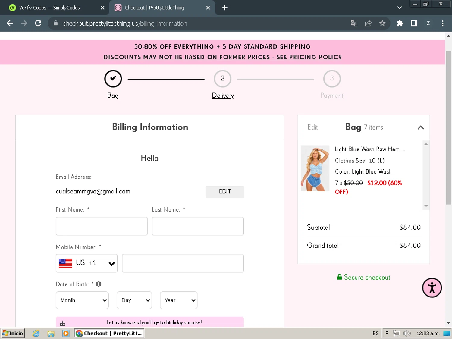
Task: Open a new browser tab
Action: (x=225, y=8)
